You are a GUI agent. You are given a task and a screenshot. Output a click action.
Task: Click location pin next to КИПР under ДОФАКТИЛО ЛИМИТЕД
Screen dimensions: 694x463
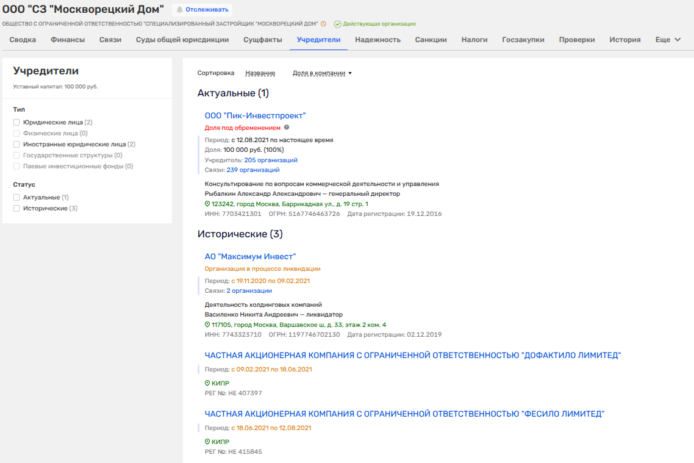click(x=207, y=383)
